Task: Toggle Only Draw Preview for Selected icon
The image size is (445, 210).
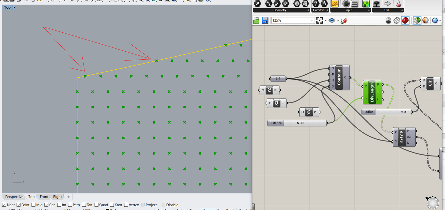Action: 417,20
